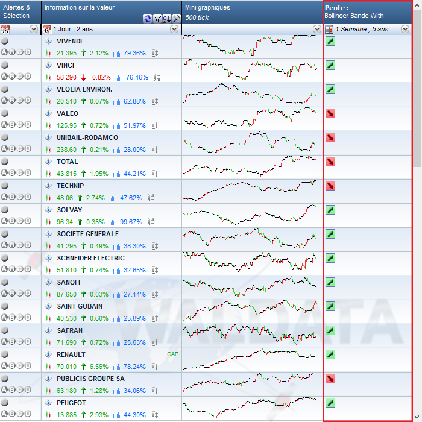Image resolution: width=422 pixels, height=422 pixels.
Task: Open the RENAULT mini chart
Action: (x=250, y=359)
